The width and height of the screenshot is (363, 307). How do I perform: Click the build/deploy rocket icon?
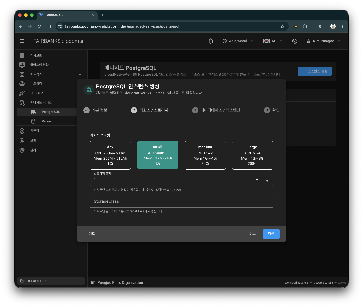coord(22,93)
